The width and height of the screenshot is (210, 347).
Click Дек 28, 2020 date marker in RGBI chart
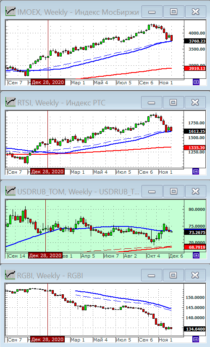point(47,339)
